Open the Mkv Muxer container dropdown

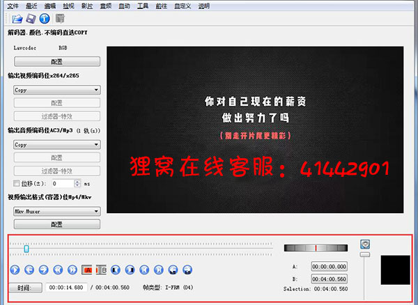tap(57, 212)
